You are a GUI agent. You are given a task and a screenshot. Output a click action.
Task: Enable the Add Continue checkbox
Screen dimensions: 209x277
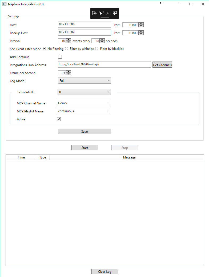pyautogui.click(x=60, y=57)
